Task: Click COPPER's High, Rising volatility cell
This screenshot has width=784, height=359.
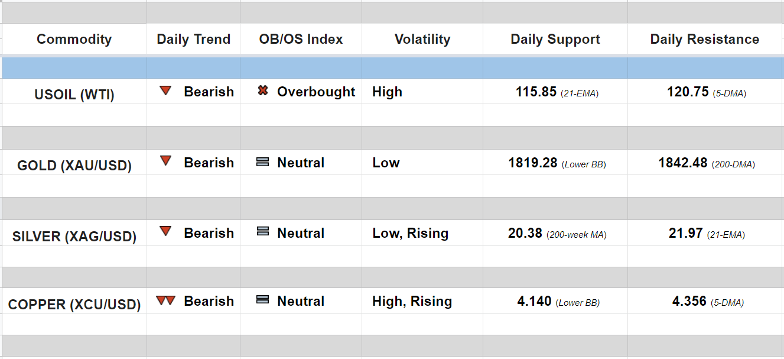Action: coord(412,302)
